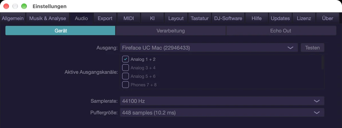Screen dimensions: 342x128
Task: Open the Puffergröße dropdown
Action: [x=222, y=113]
